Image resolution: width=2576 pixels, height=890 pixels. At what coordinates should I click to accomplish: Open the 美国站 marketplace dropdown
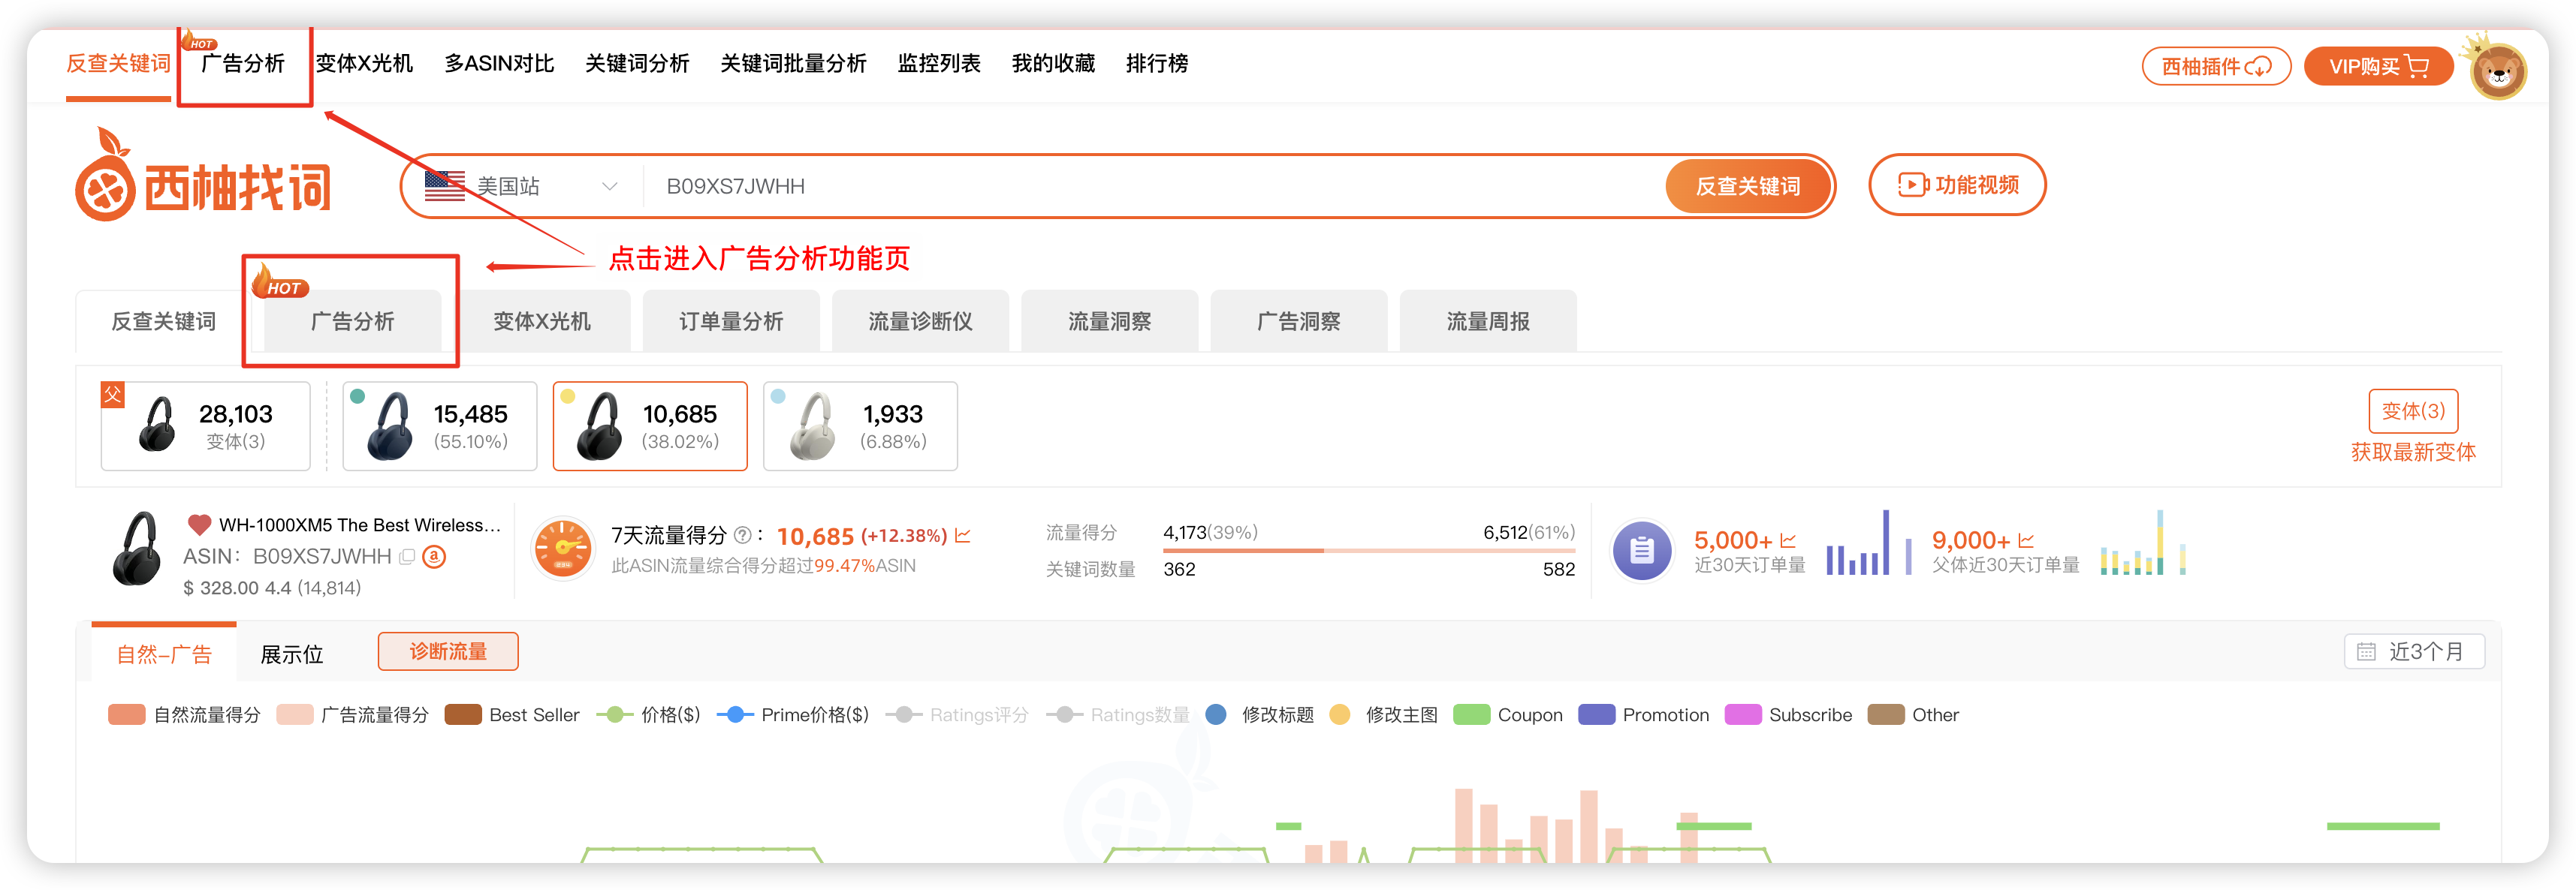click(x=523, y=186)
